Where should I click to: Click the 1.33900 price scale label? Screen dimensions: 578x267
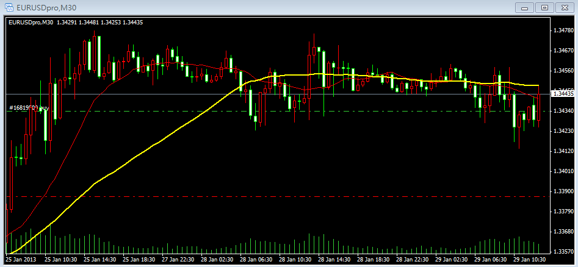click(563, 191)
